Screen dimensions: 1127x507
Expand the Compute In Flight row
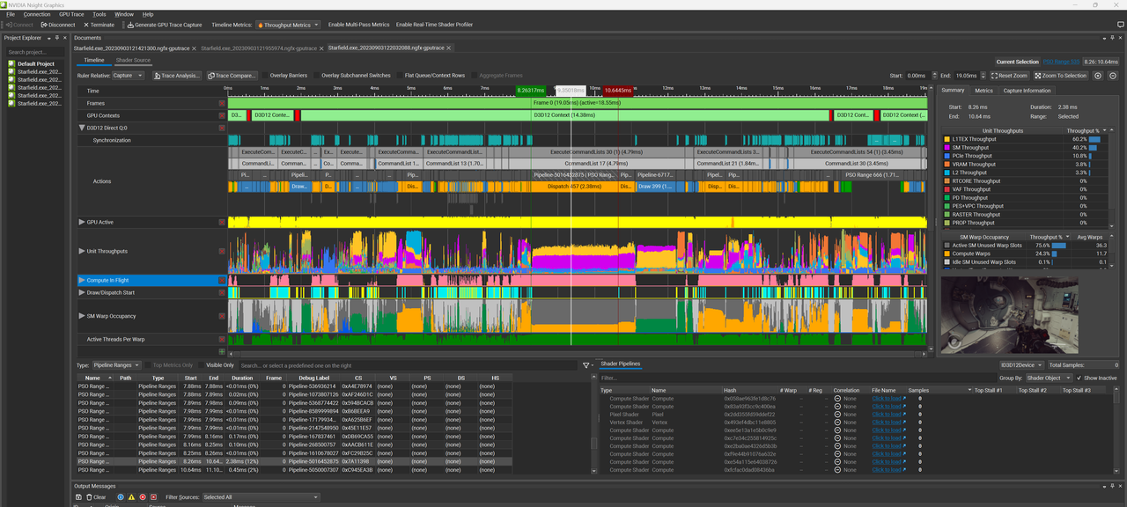pyautogui.click(x=83, y=280)
